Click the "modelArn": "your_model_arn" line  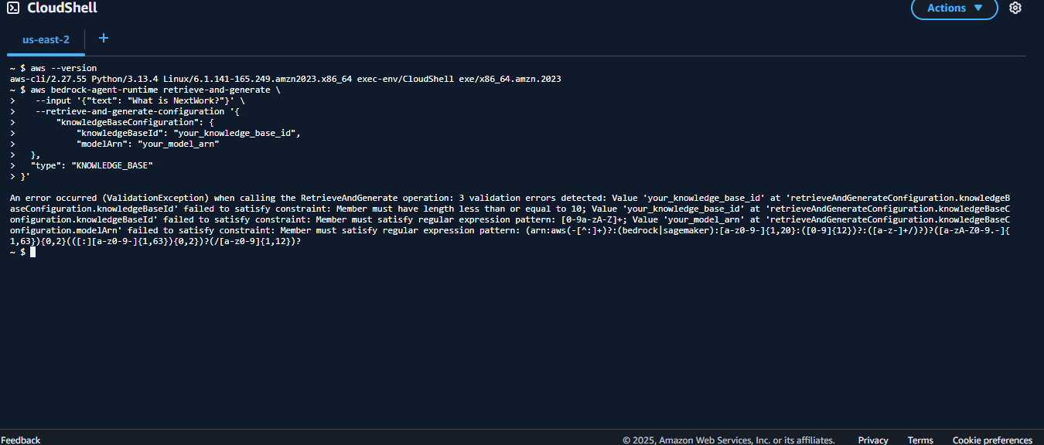tap(148, 144)
